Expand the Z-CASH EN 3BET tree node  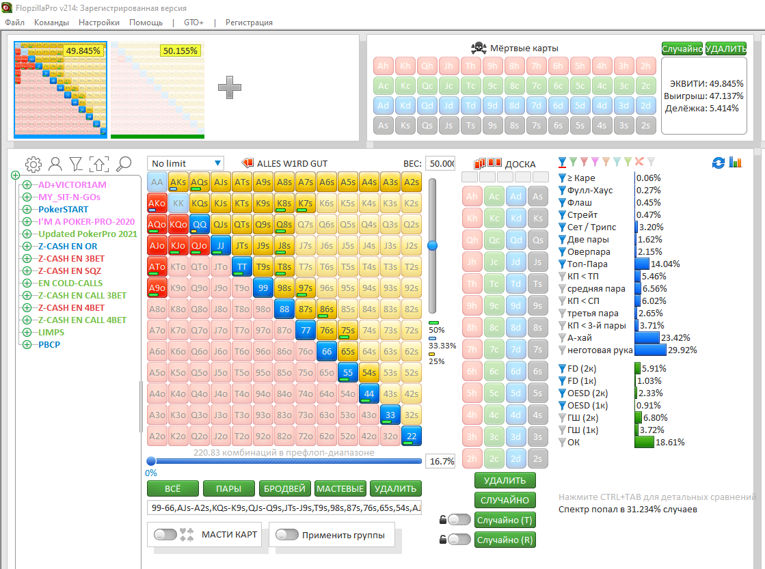click(x=27, y=259)
